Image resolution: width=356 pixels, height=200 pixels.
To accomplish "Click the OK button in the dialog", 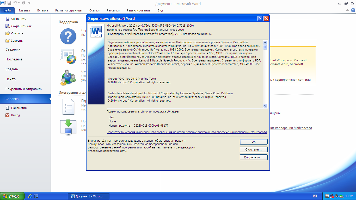I will coord(254,142).
